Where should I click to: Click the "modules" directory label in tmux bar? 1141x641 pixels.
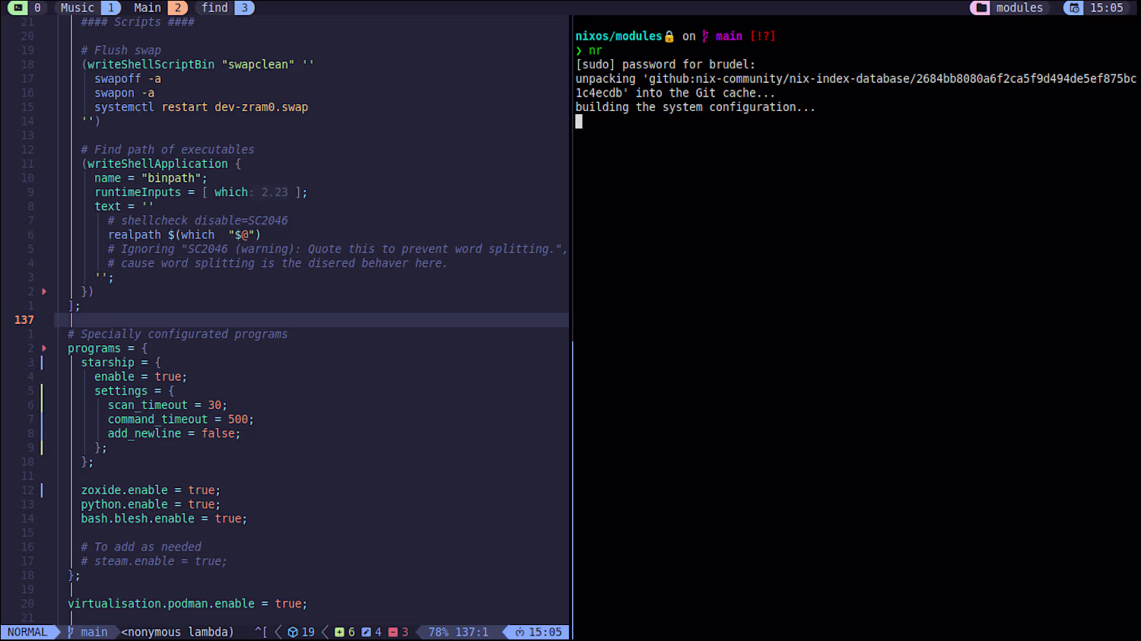[1019, 8]
